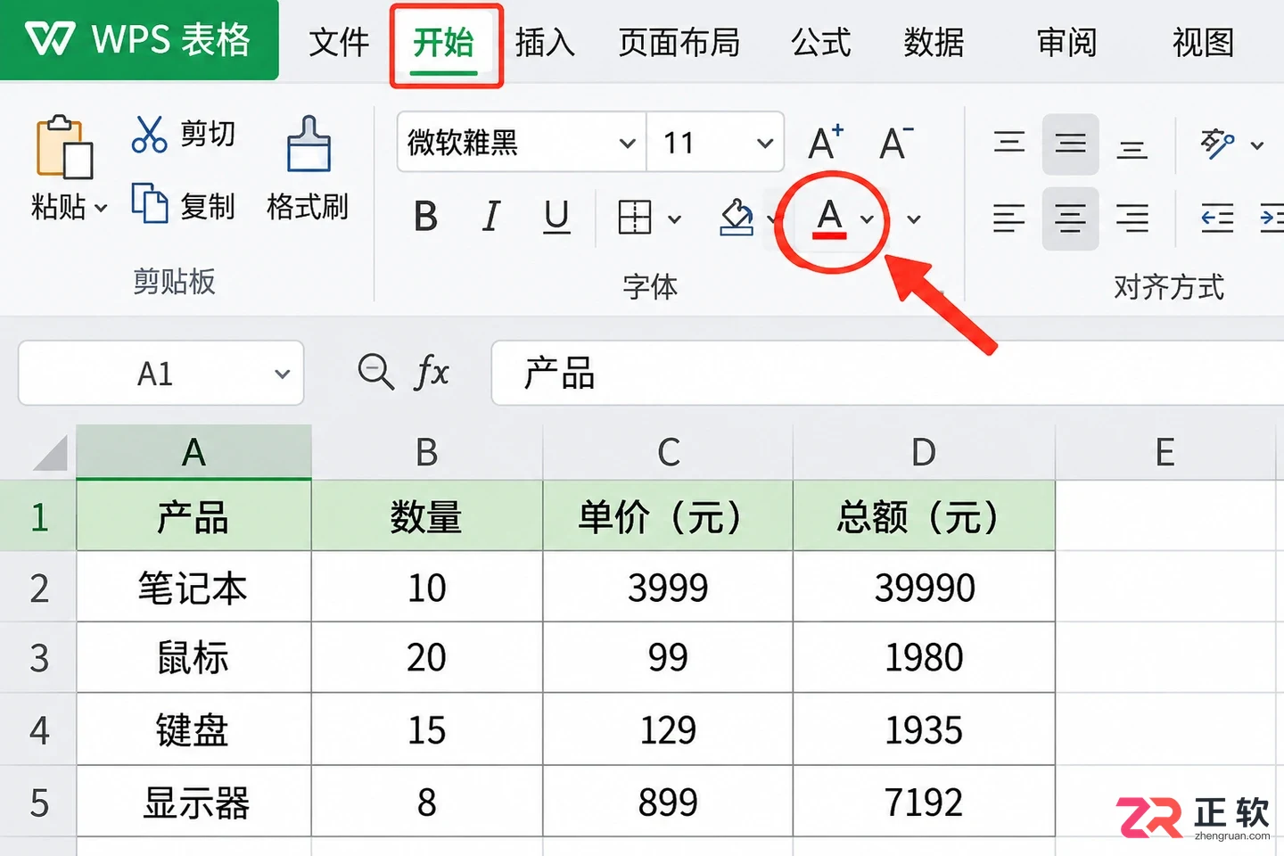Apply red Font Color with A icon
This screenshot has height=856, width=1284.
tap(829, 218)
